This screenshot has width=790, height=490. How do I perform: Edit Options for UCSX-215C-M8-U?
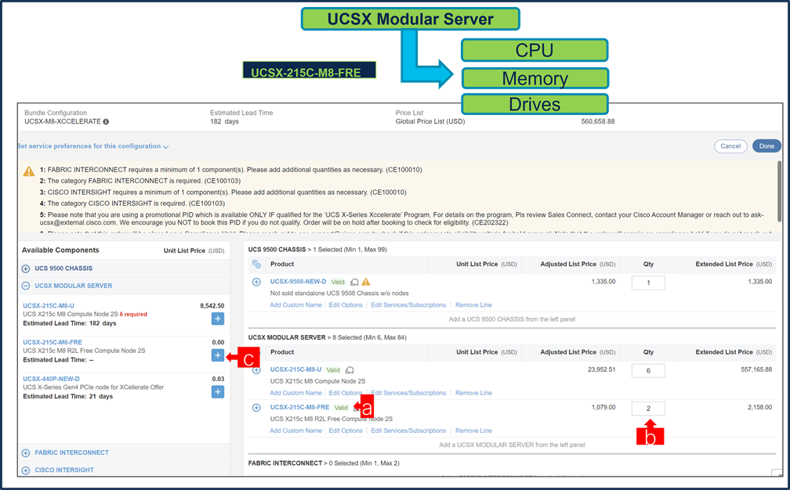tap(346, 393)
